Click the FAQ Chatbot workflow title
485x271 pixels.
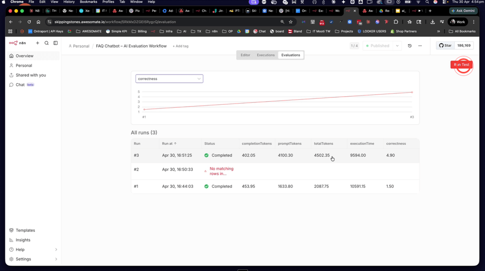131,46
